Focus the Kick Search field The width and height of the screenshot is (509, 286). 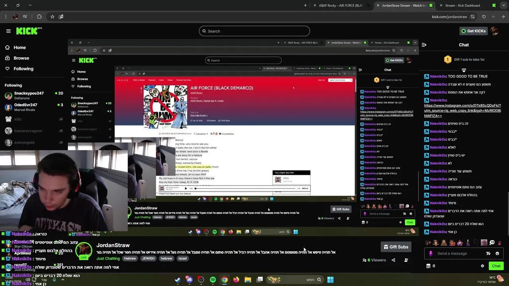(x=254, y=31)
